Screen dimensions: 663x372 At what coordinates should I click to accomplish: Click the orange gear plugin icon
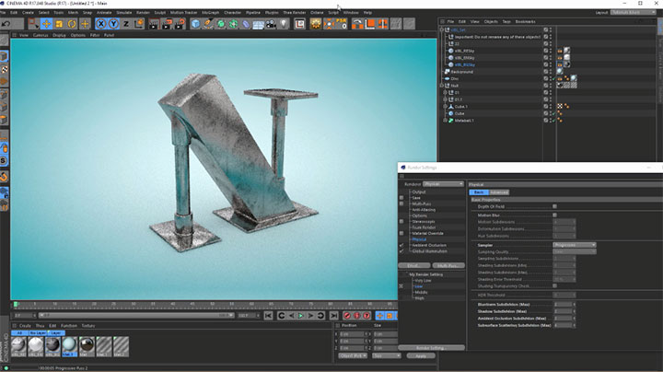[316, 24]
